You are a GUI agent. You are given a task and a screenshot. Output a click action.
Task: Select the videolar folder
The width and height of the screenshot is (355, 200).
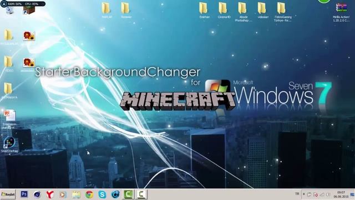(262, 11)
